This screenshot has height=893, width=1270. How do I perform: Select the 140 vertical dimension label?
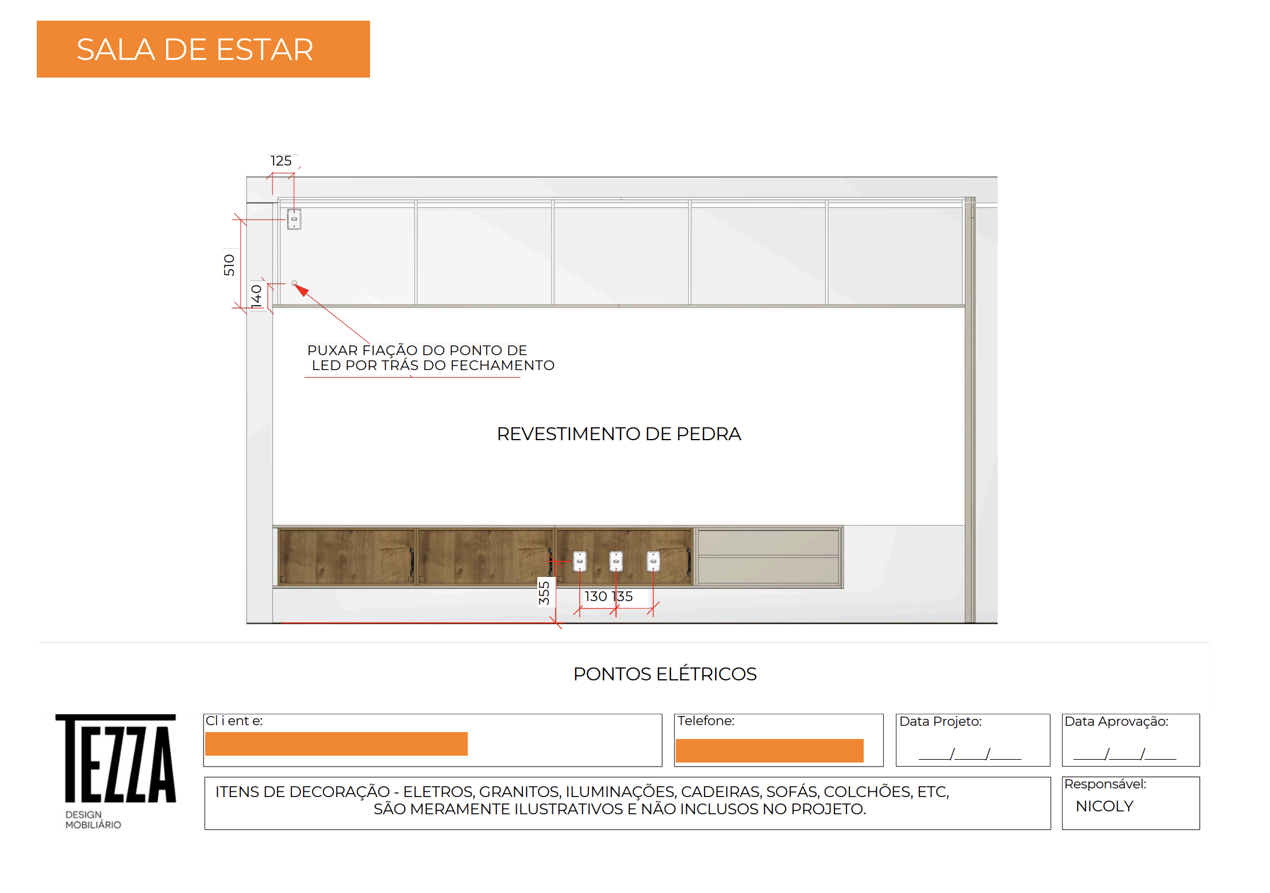tap(256, 297)
